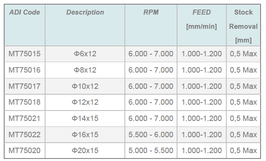Click the 5.500 - 6.000 RPM cell
This screenshot has width=266, height=161.
151,135
